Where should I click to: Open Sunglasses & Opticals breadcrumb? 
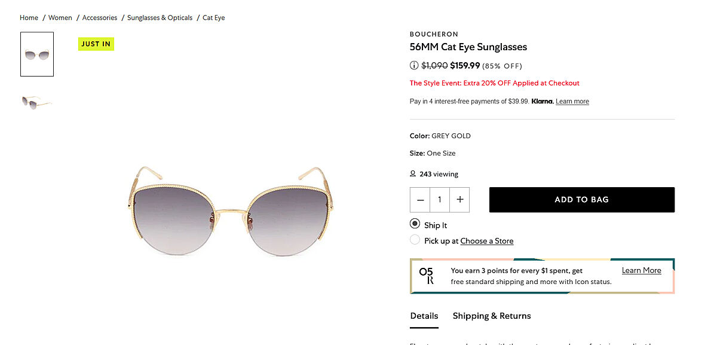160,18
